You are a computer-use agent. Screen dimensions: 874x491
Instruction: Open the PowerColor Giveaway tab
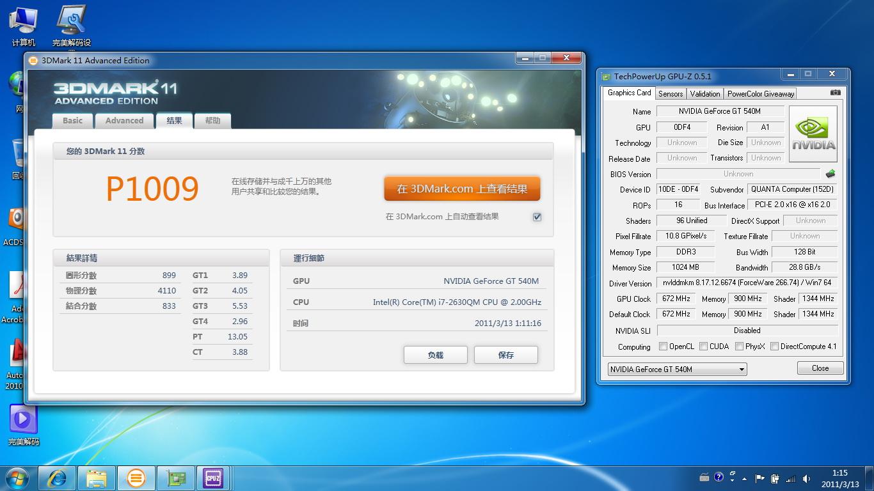tap(761, 93)
